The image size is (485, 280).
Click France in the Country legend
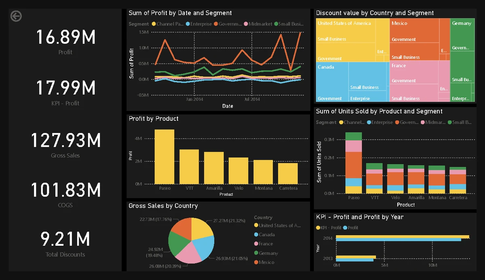coord(264,244)
